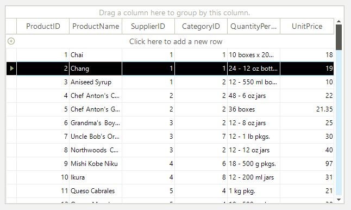Select the Queso Cabrales cell
Image resolution: width=351 pixels, height=210 pixels.
(x=96, y=191)
